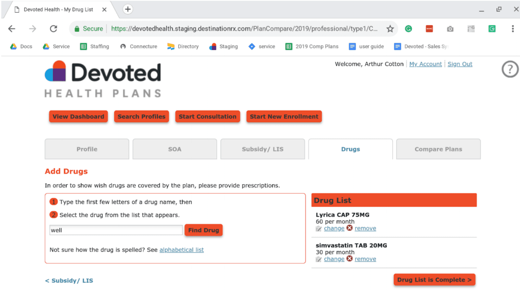Click the drug name search field

pyautogui.click(x=116, y=230)
